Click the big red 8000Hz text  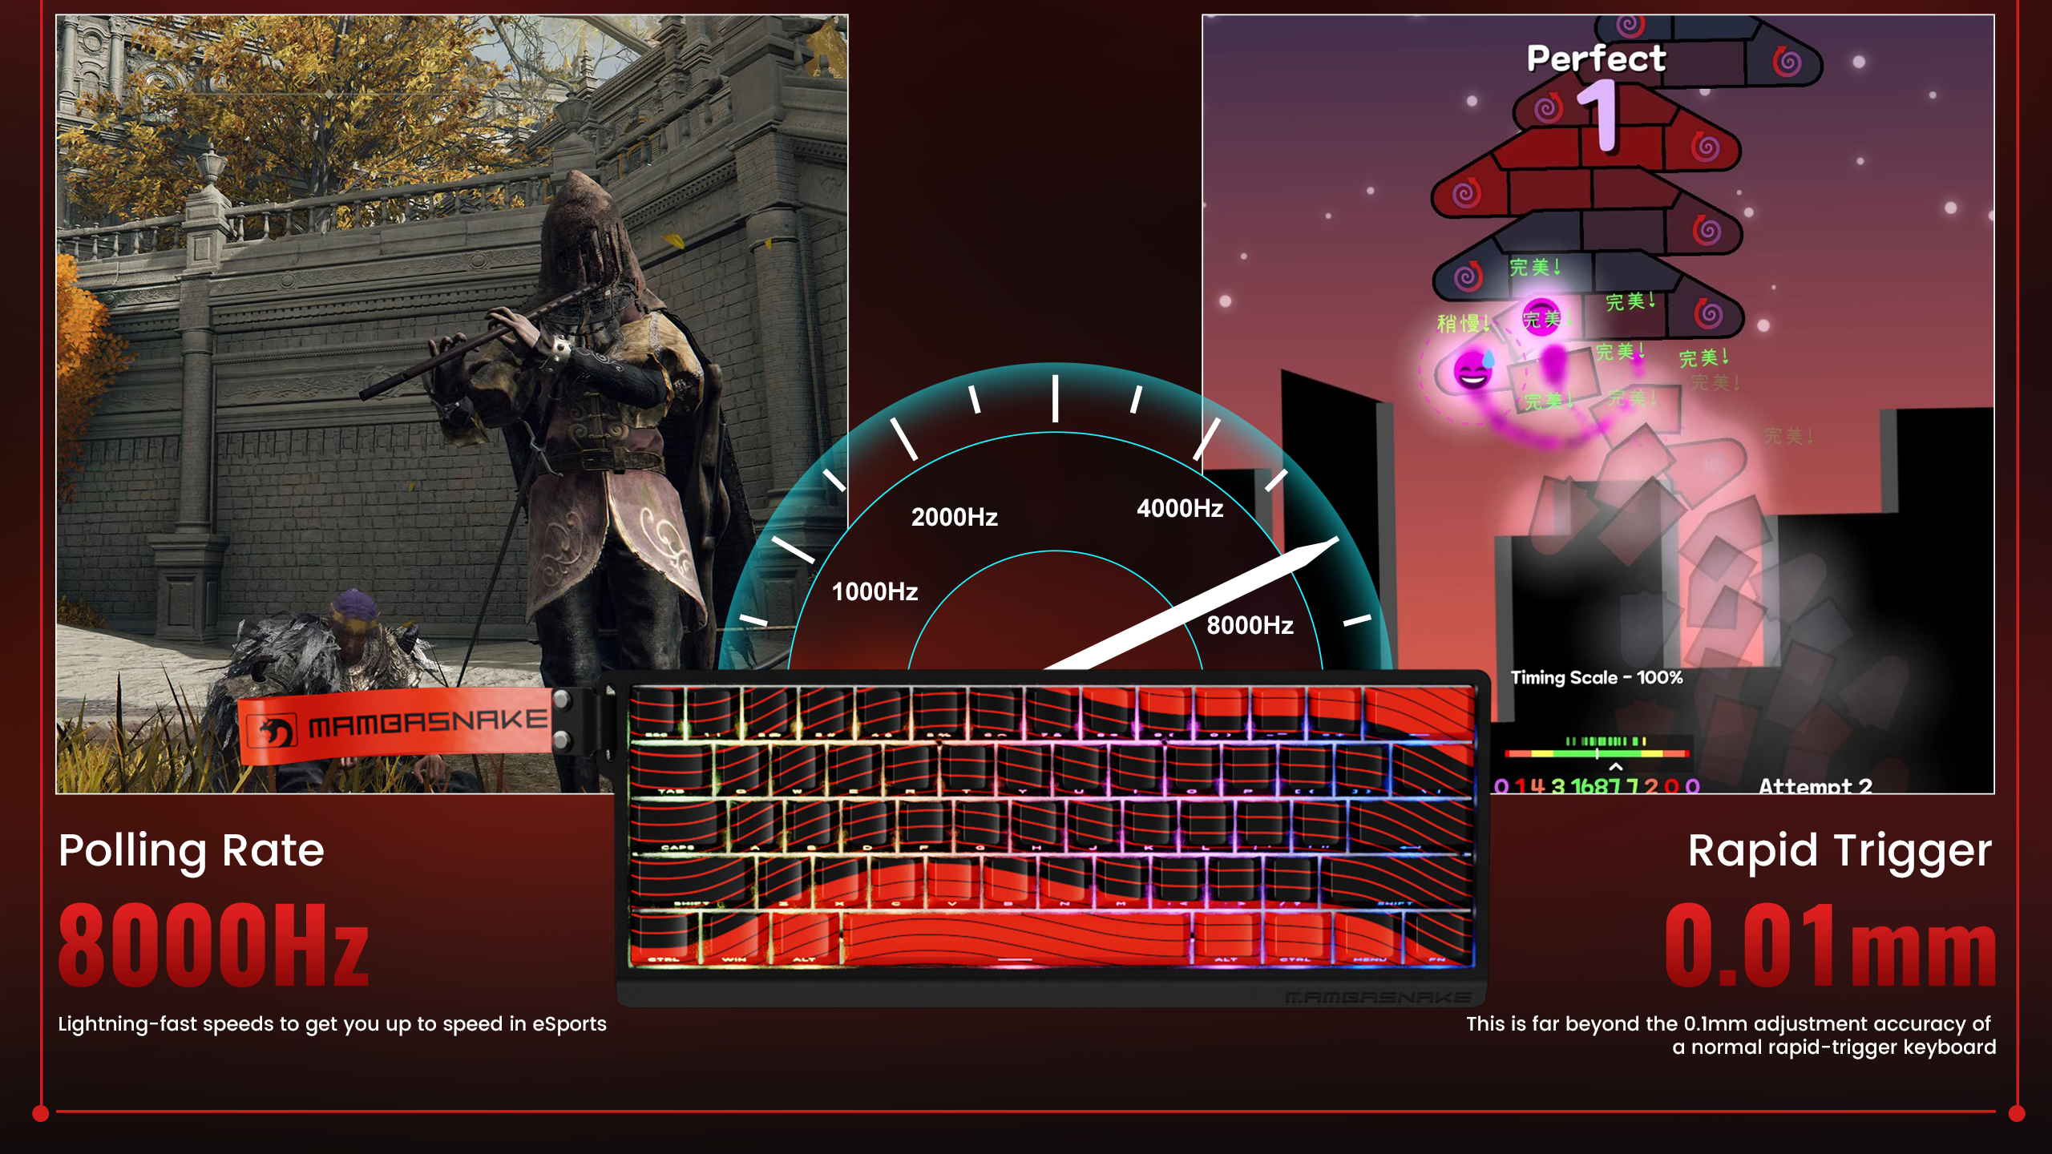pos(213,944)
